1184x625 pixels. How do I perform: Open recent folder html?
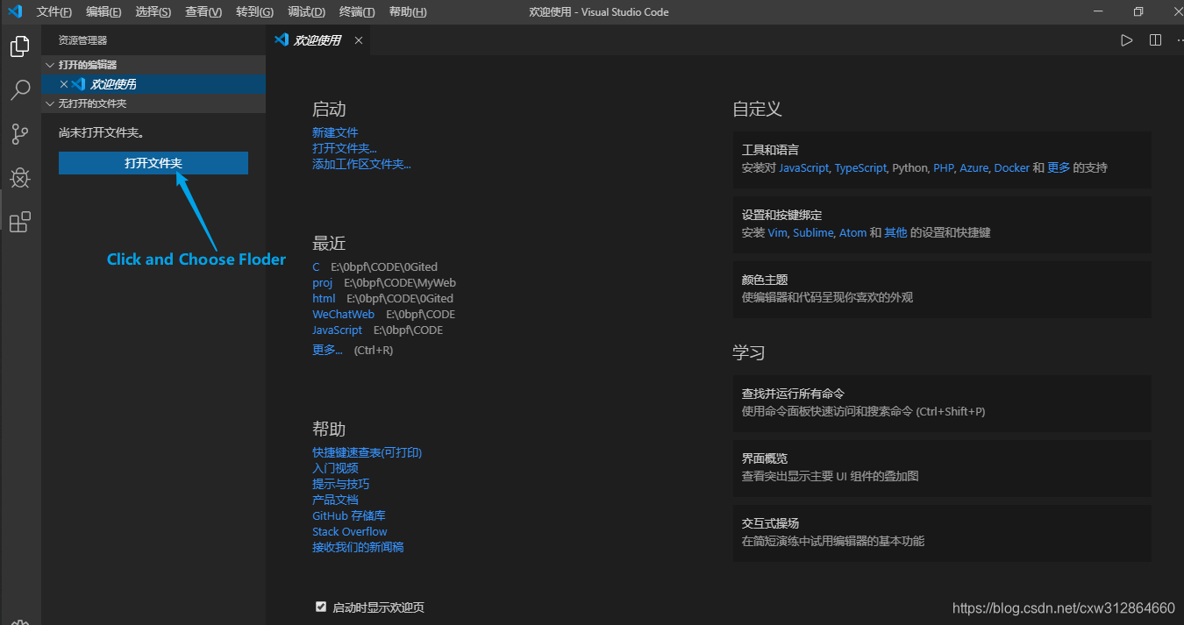[324, 298]
